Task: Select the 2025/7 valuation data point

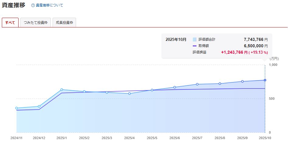Action: 197,84
